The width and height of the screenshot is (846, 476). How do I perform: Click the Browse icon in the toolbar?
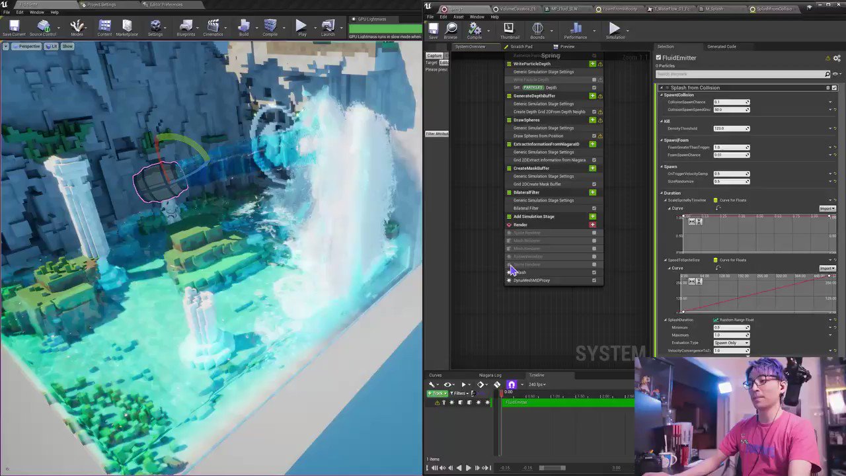click(x=451, y=29)
